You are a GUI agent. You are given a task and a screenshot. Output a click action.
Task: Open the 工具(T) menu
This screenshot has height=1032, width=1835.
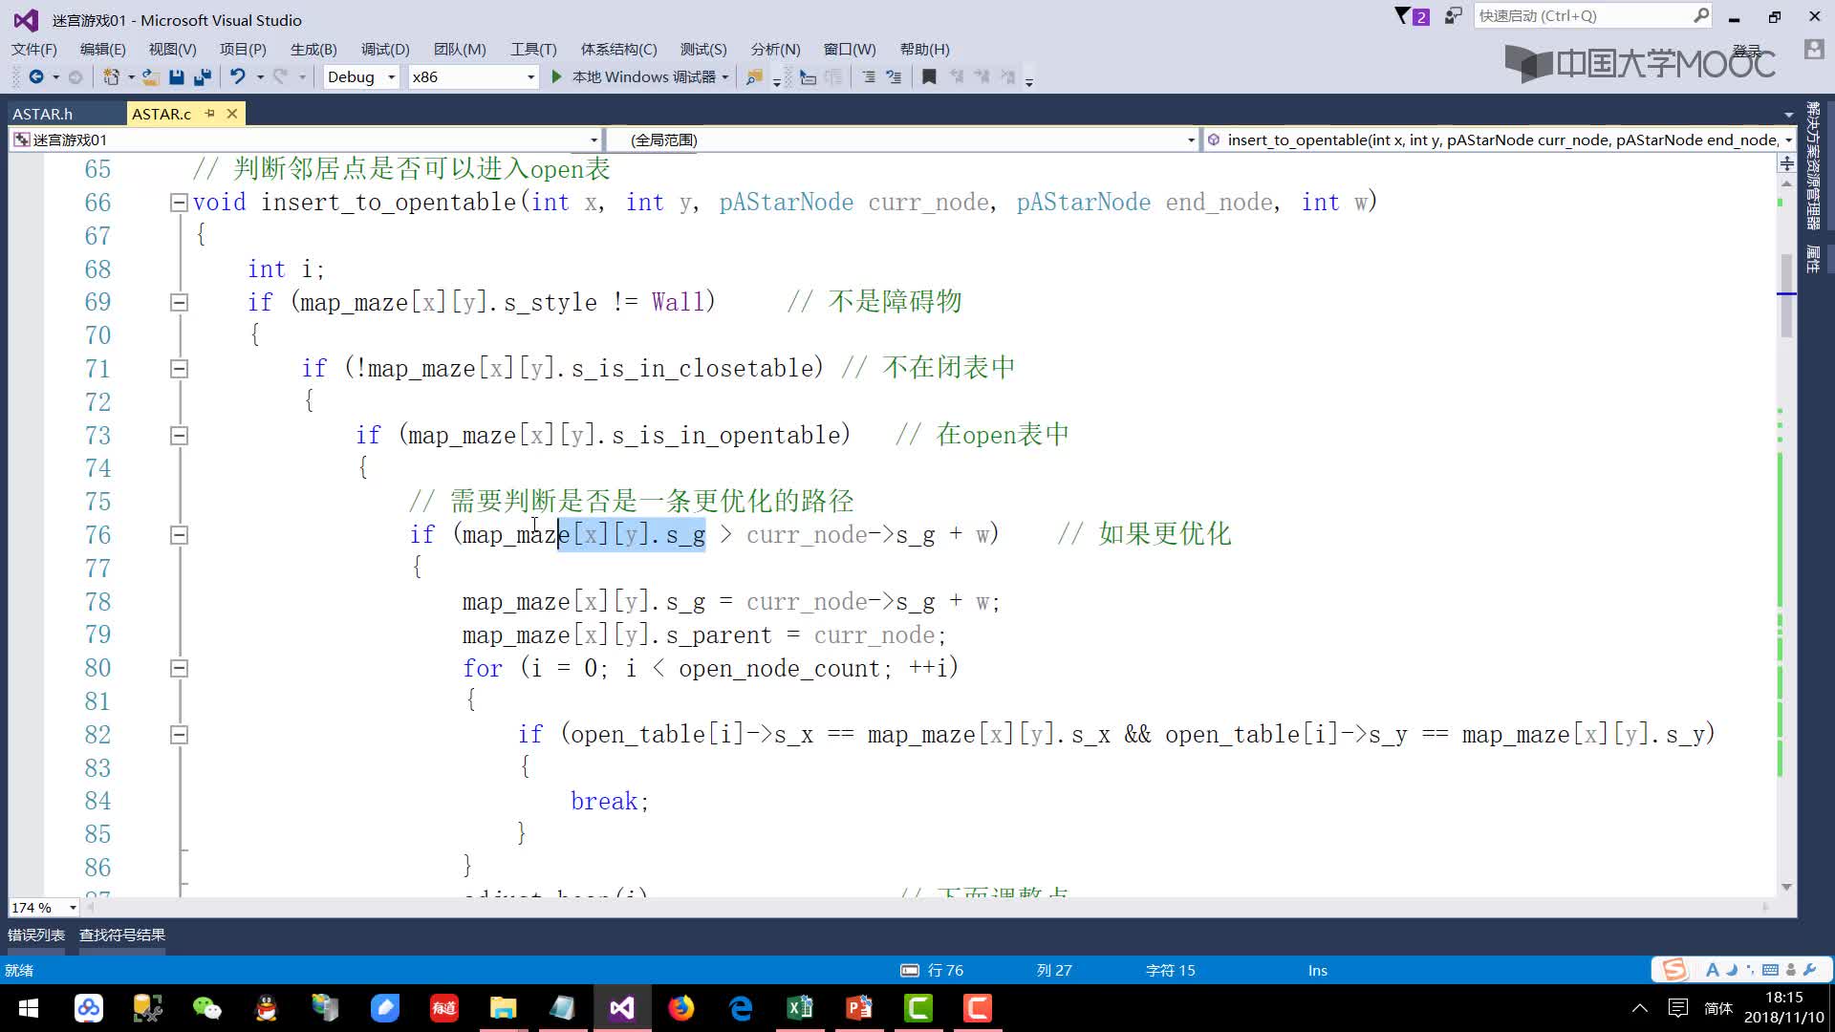[x=533, y=49]
